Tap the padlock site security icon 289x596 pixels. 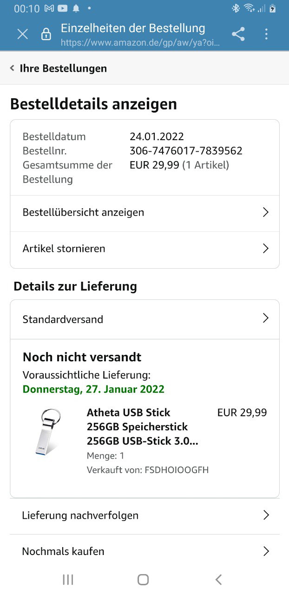[x=46, y=34]
